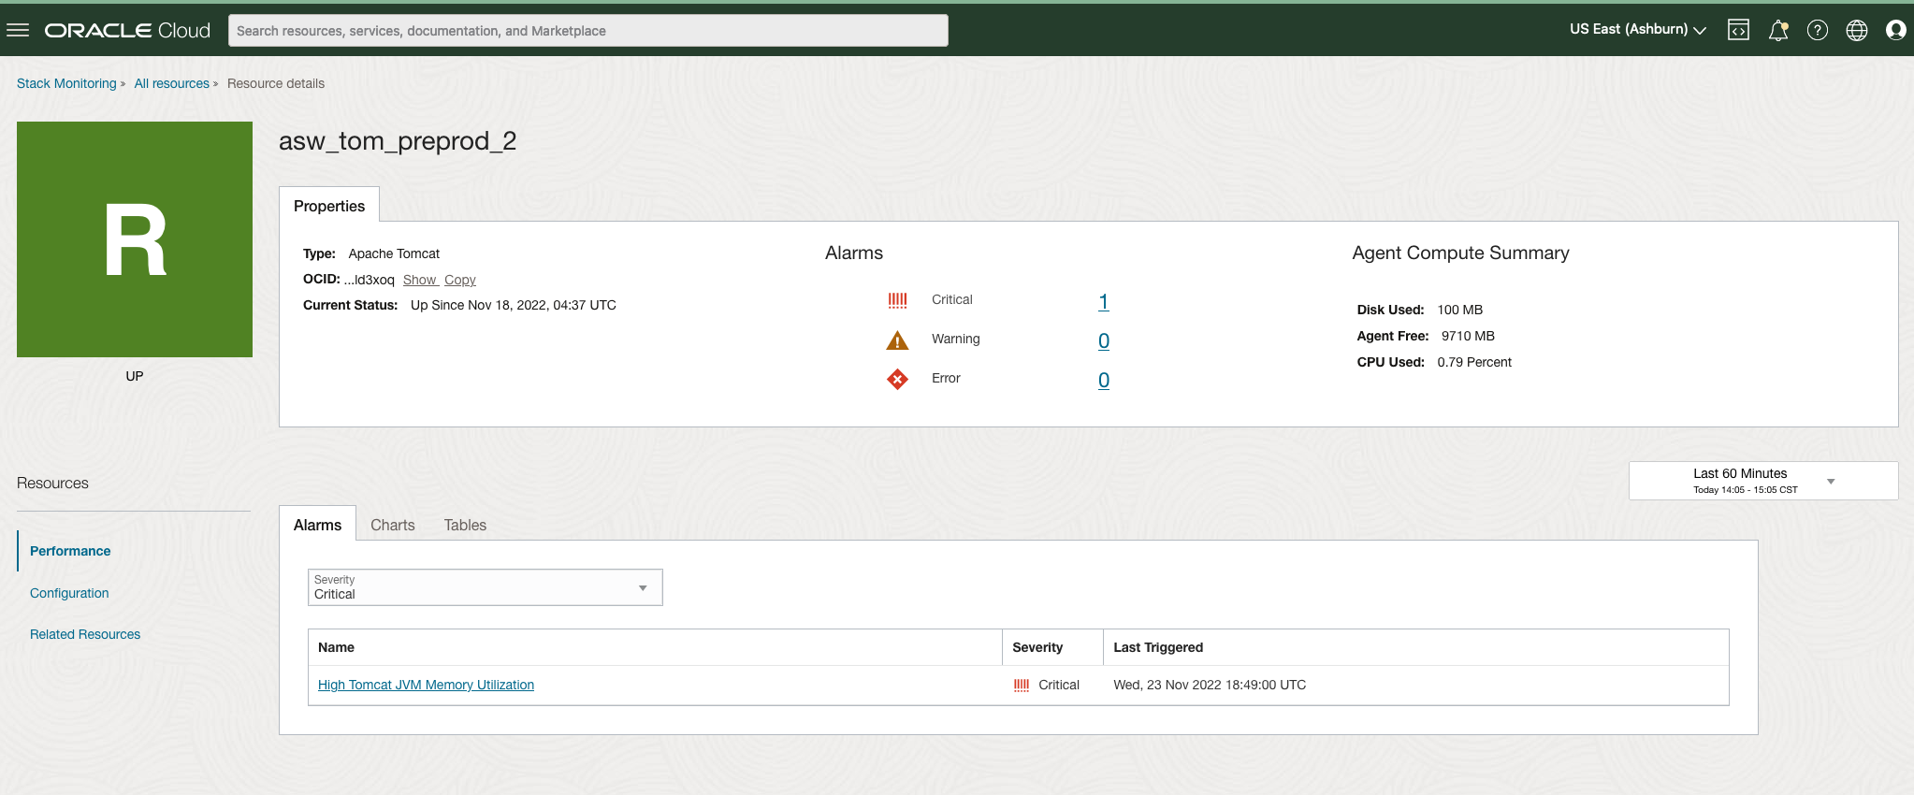The width and height of the screenshot is (1914, 795).
Task: Select the Properties tab
Action: pyautogui.click(x=329, y=206)
